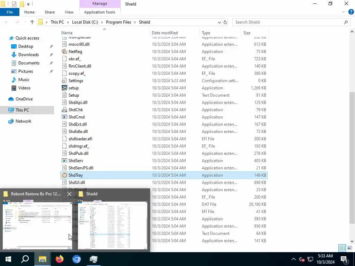Open Explorer help question mark
The height and width of the screenshot is (266, 355).
pos(351,12)
